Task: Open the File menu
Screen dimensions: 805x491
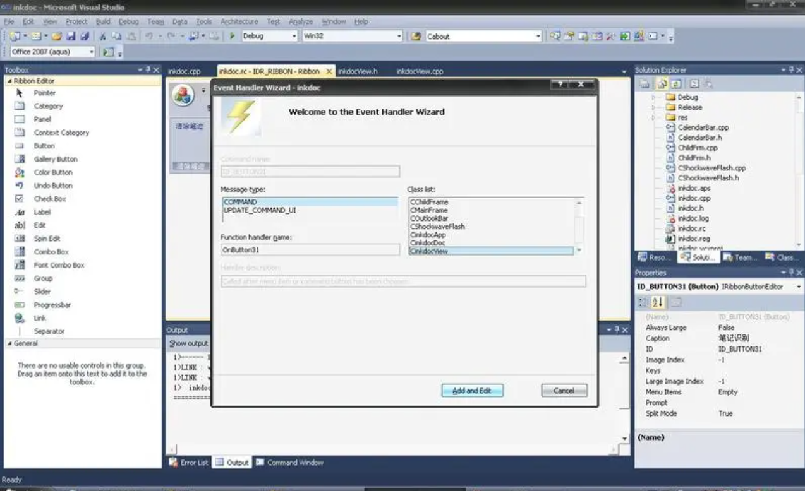Action: point(9,21)
